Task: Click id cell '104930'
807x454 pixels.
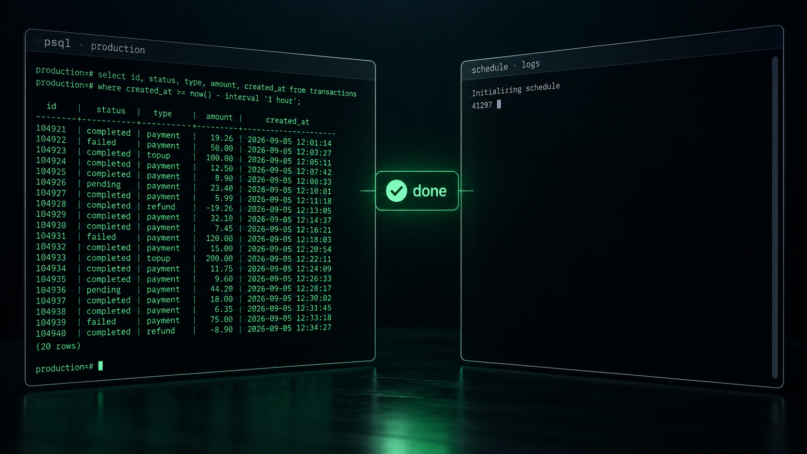Action: 51,225
